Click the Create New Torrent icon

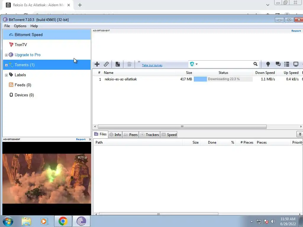point(118,64)
